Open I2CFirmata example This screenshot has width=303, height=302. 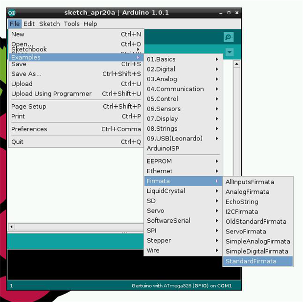tap(258, 211)
